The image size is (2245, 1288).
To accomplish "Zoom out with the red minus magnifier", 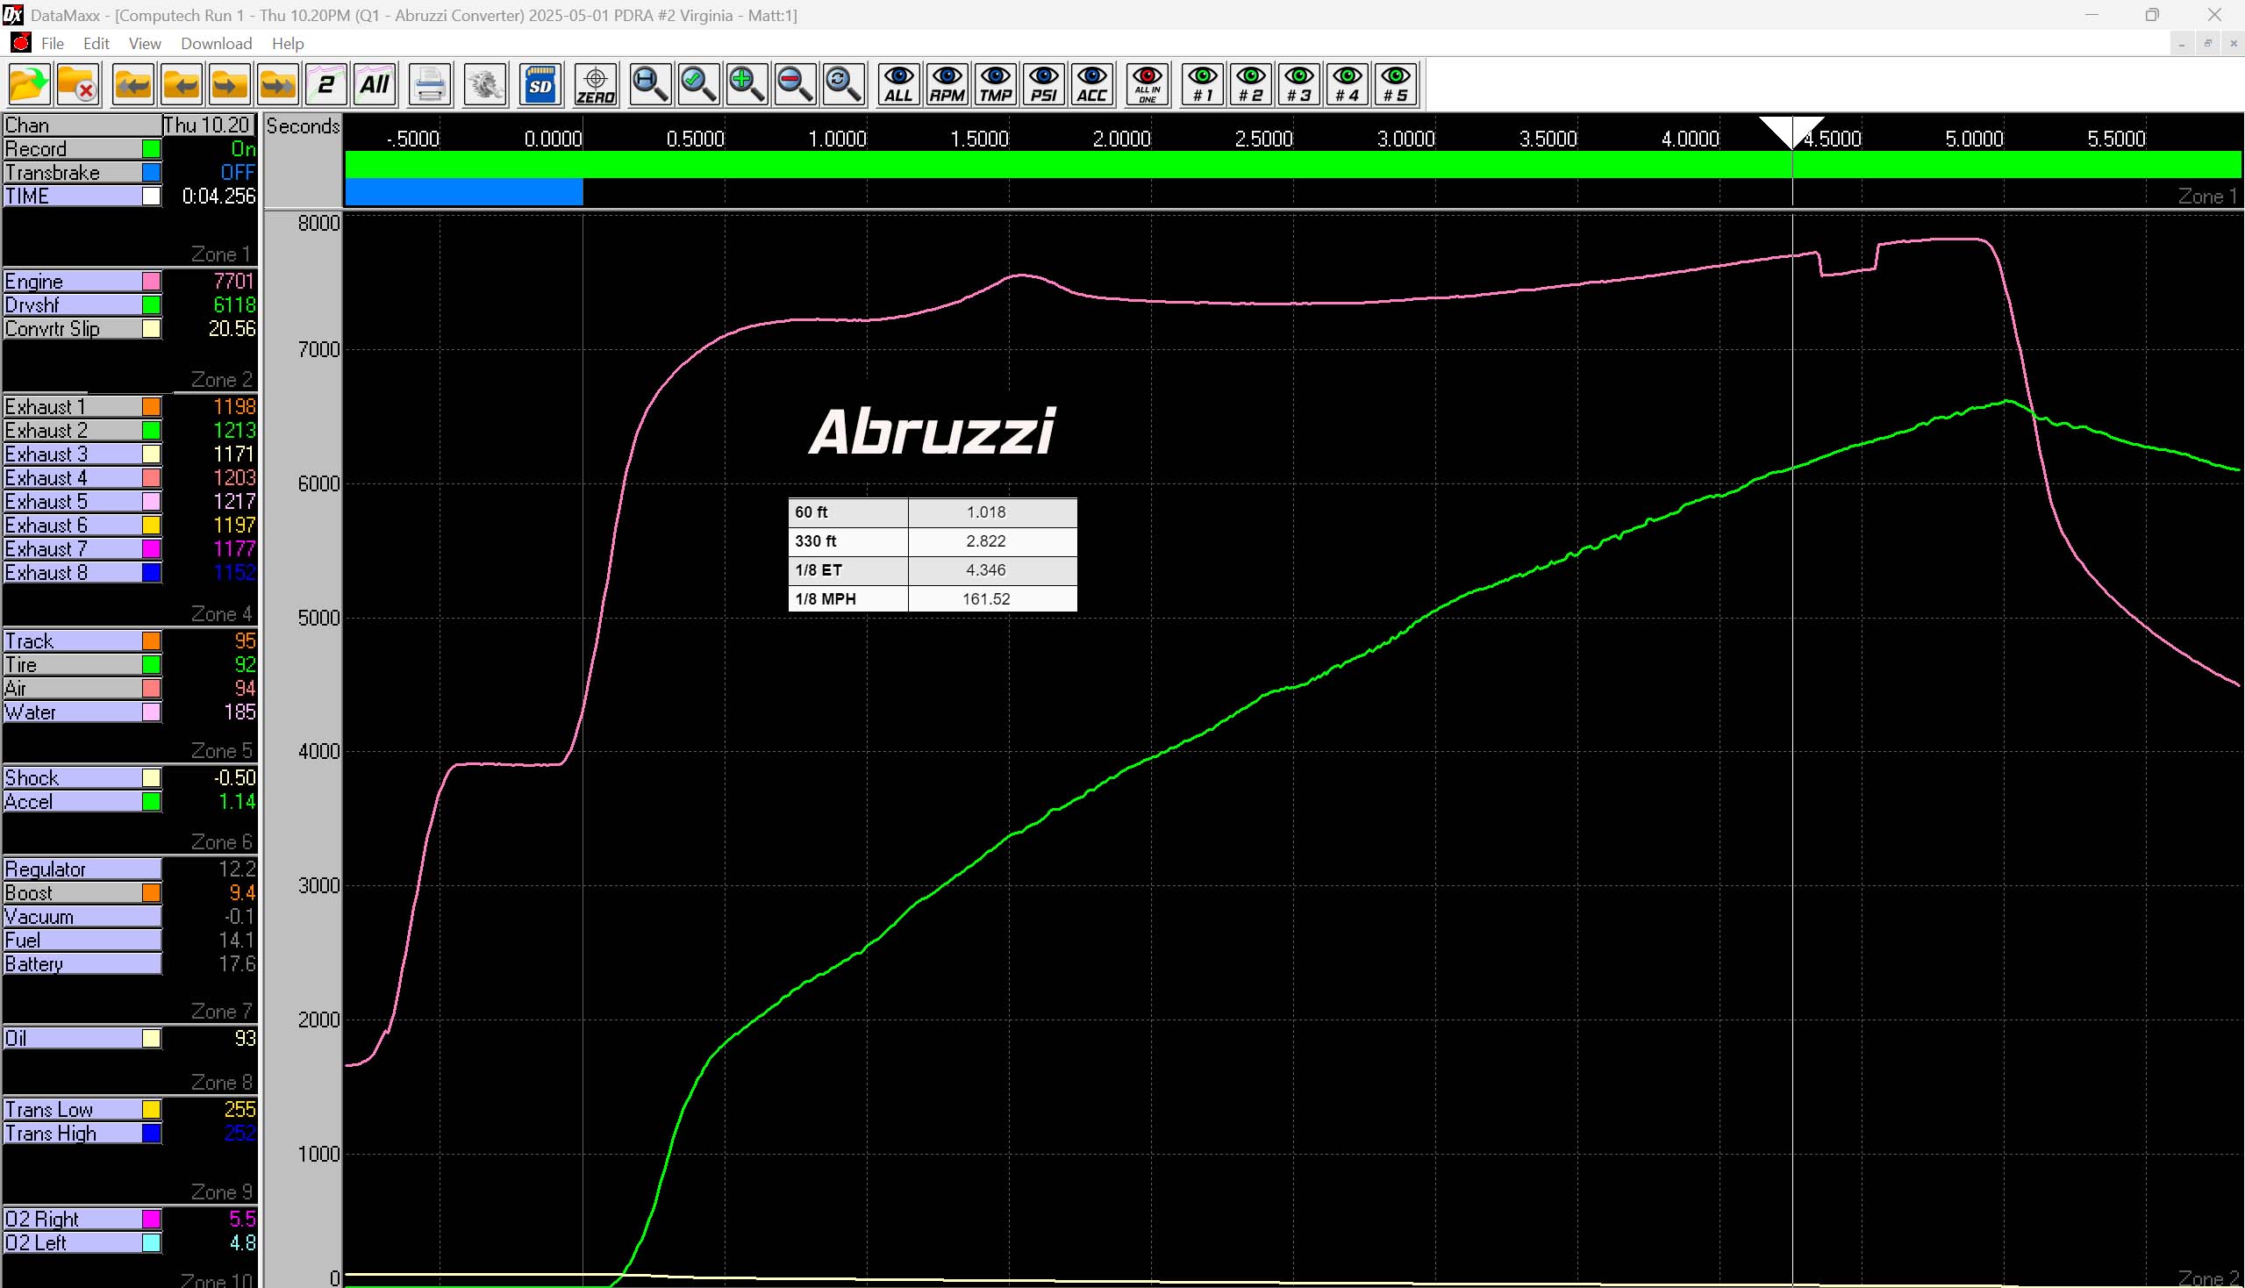I will (795, 85).
